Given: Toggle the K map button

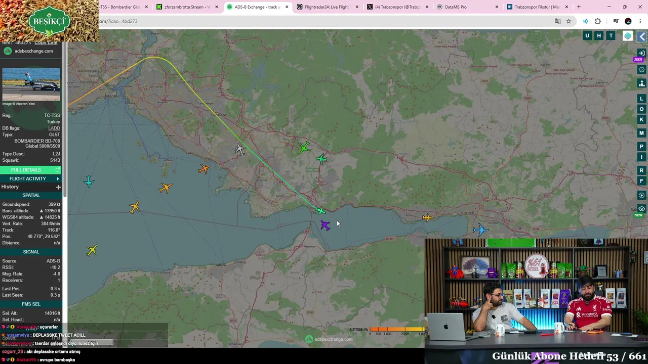Looking at the screenshot, I should pyautogui.click(x=642, y=120).
